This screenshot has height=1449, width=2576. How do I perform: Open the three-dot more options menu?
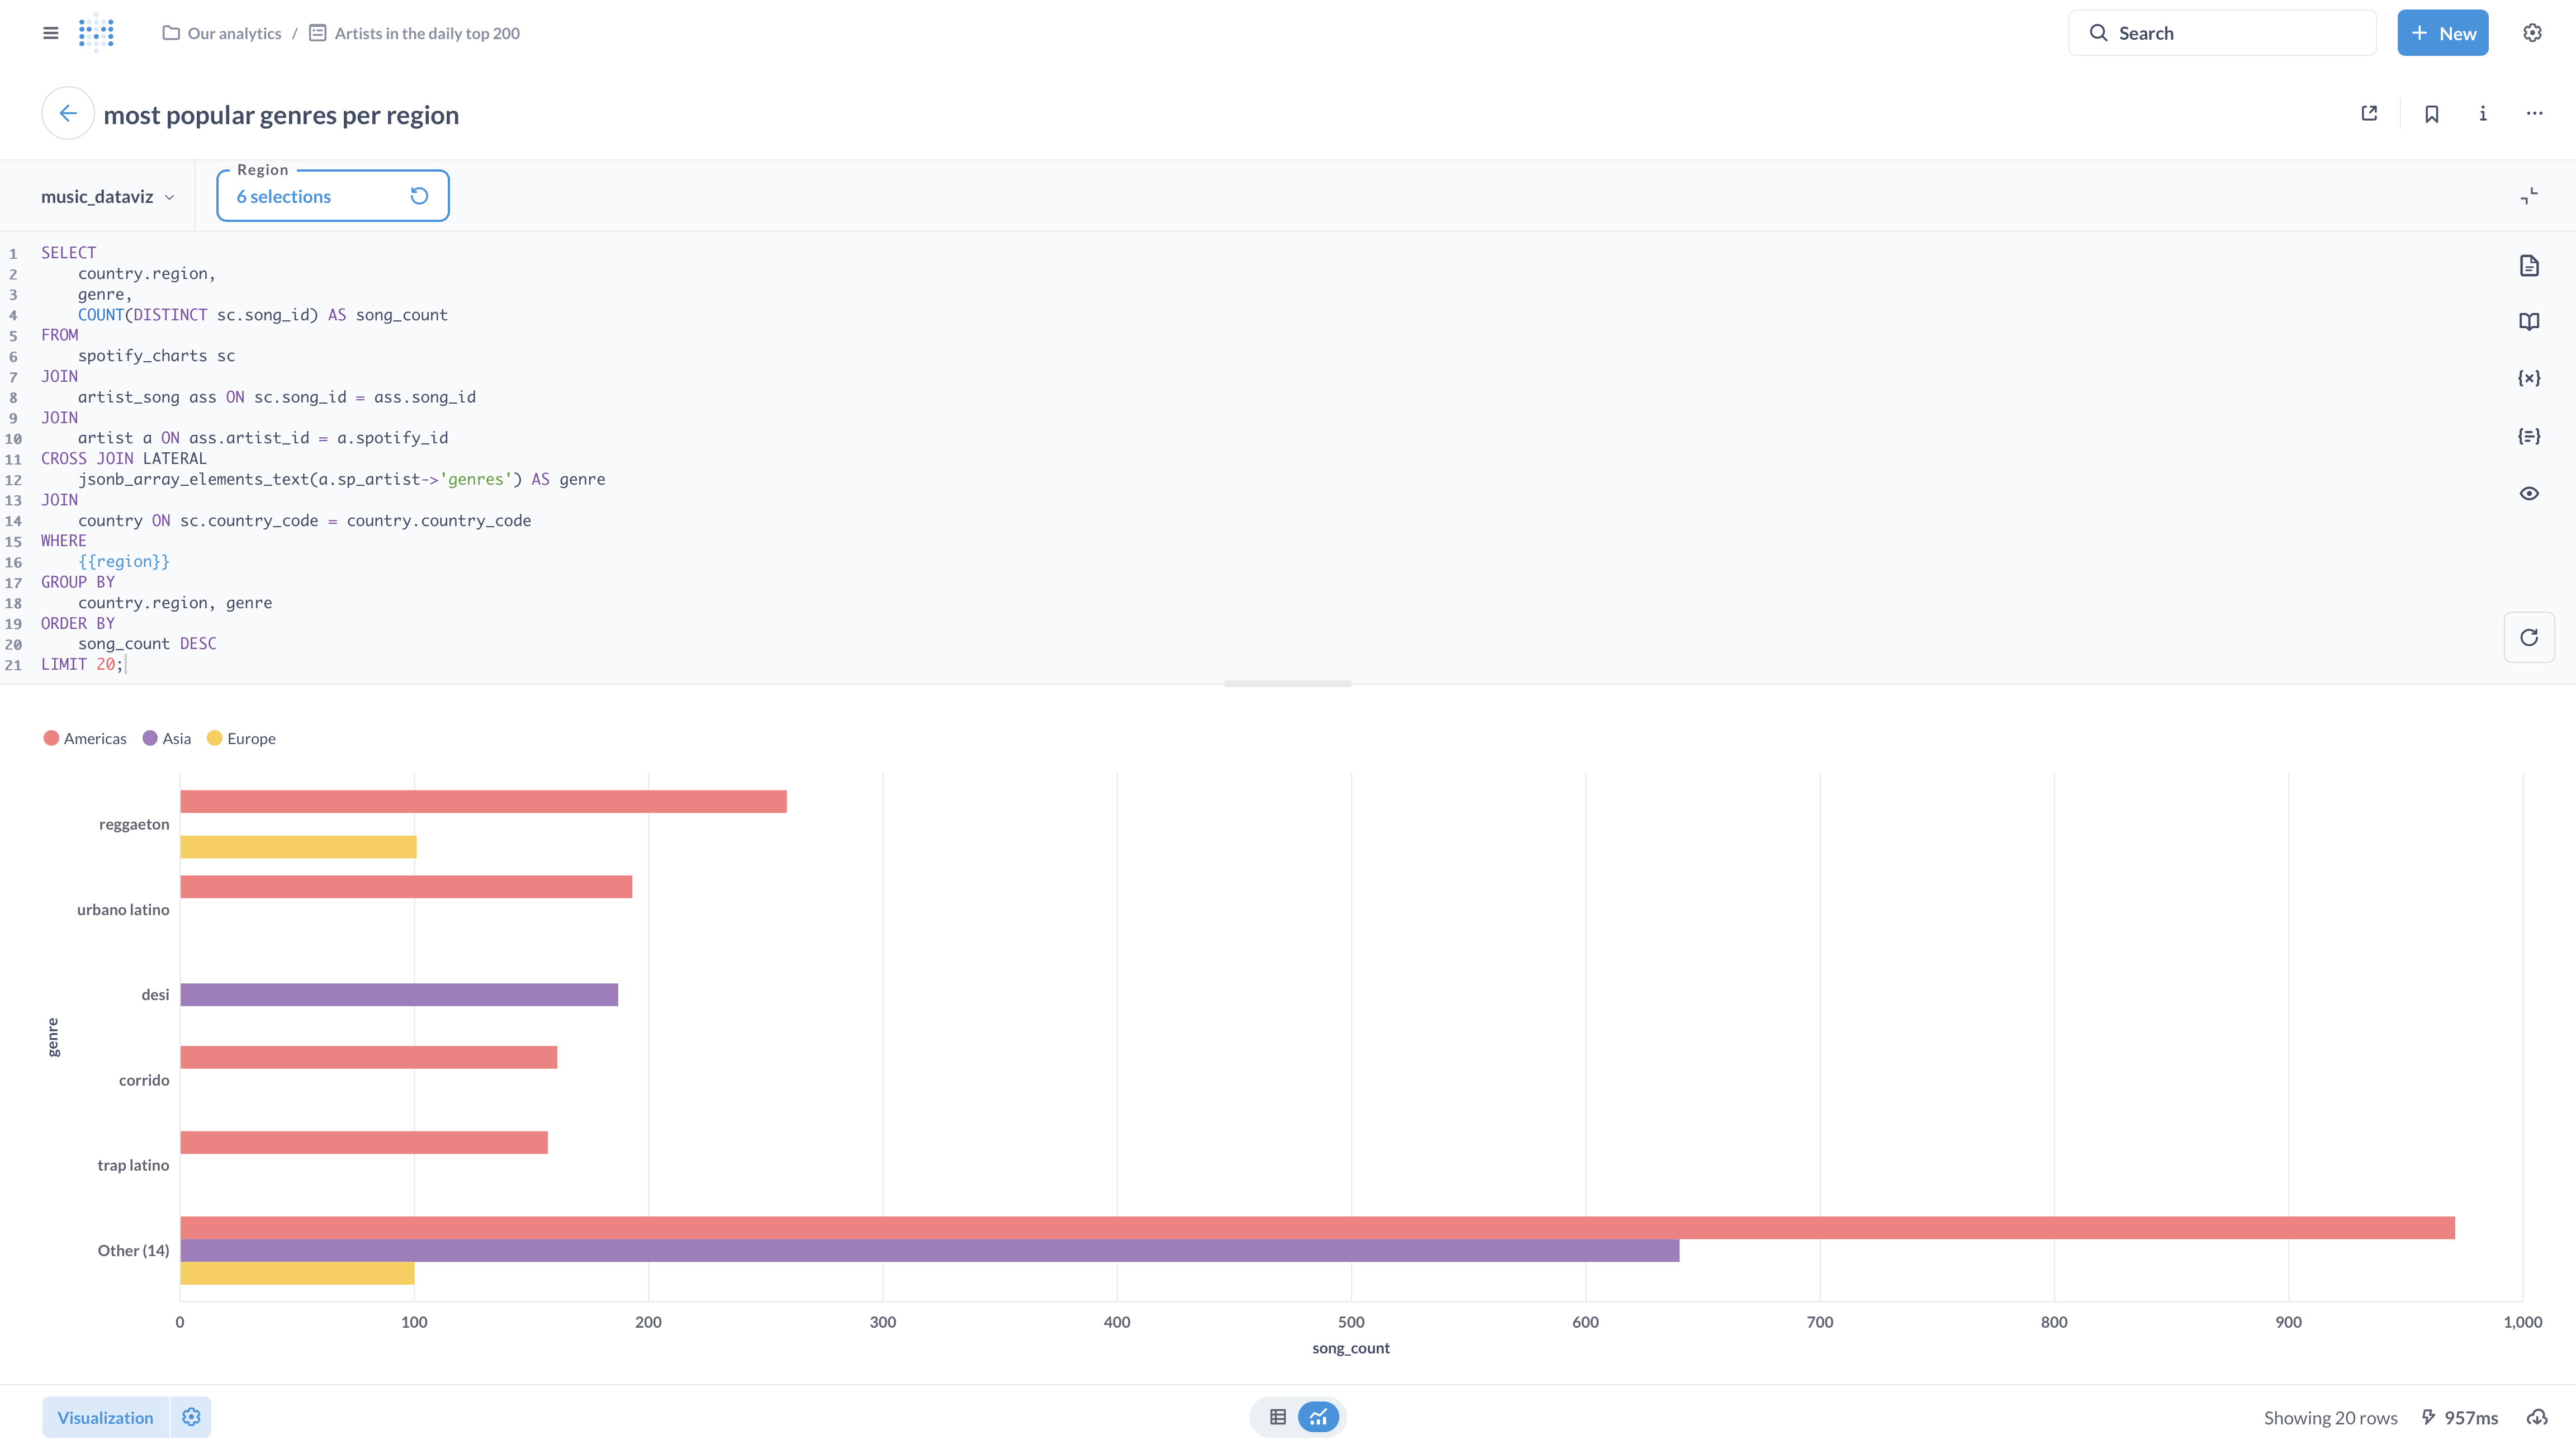point(2534,114)
